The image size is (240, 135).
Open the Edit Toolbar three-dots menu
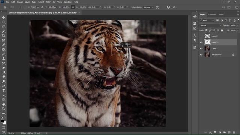point(3,113)
